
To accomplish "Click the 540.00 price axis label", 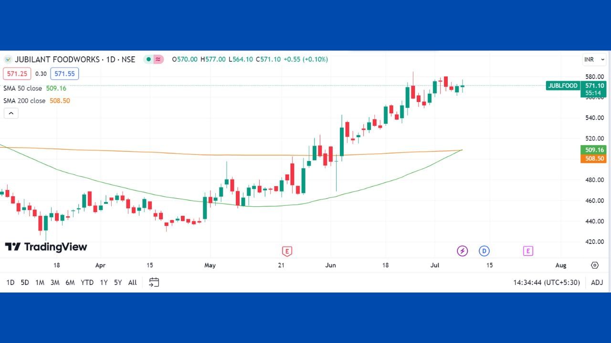I will [x=595, y=118].
